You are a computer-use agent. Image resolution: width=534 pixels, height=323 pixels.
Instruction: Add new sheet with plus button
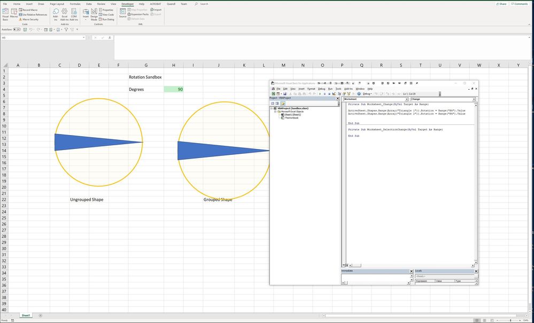[41, 316]
